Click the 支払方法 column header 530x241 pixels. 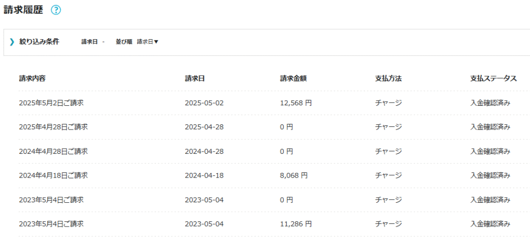tap(388, 78)
